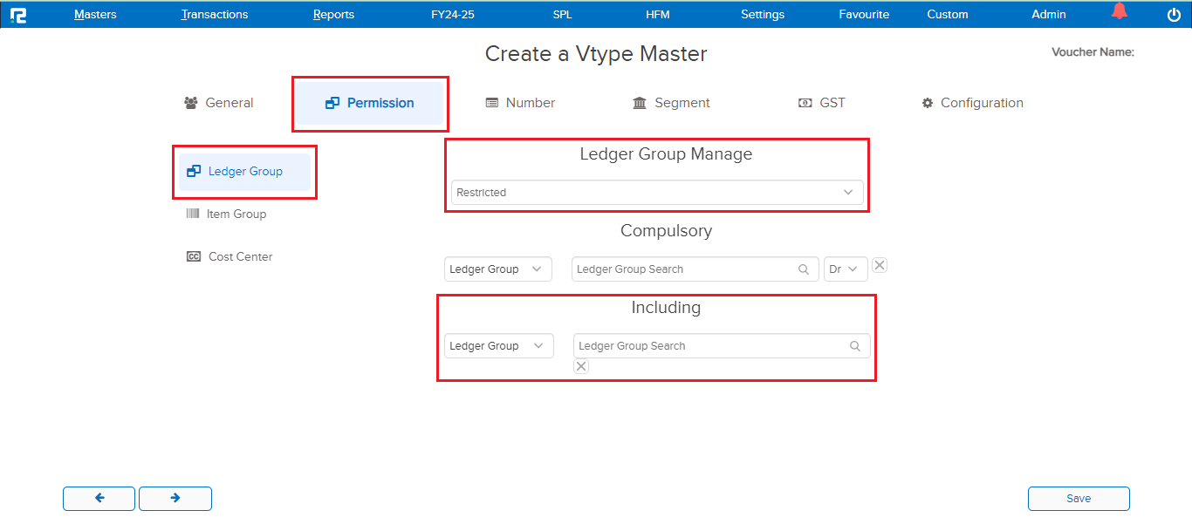The height and width of the screenshot is (531, 1192).
Task: Open the Dr/Cr dropdown in Compulsory row
Action: click(x=845, y=269)
